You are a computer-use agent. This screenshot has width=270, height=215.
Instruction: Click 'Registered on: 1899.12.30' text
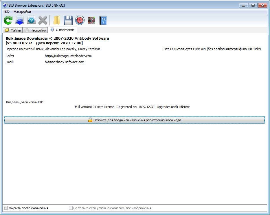135,107
